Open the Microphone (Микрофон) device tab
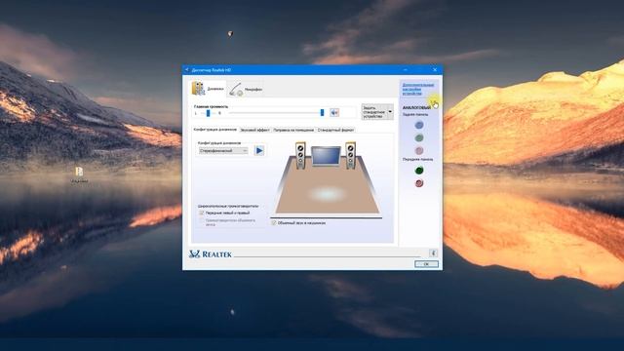624x351 pixels. (x=246, y=89)
